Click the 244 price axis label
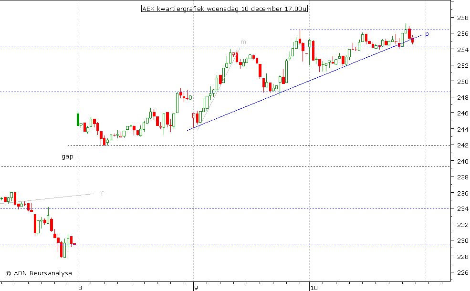Screen dimensions: 470x291 (x=462, y=129)
